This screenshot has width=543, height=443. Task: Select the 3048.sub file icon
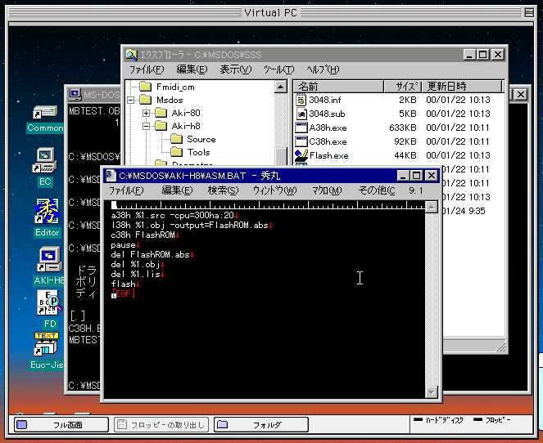tap(301, 114)
